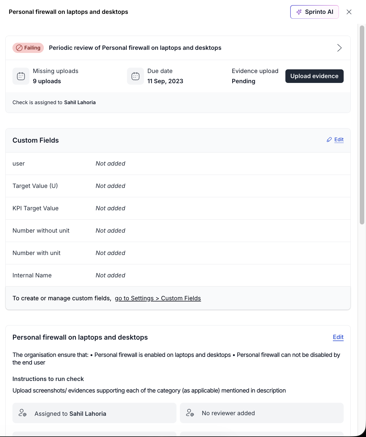Viewport: 366px width, 437px height.
Task: Click the Sprinto AI sparkle icon
Action: pos(299,12)
